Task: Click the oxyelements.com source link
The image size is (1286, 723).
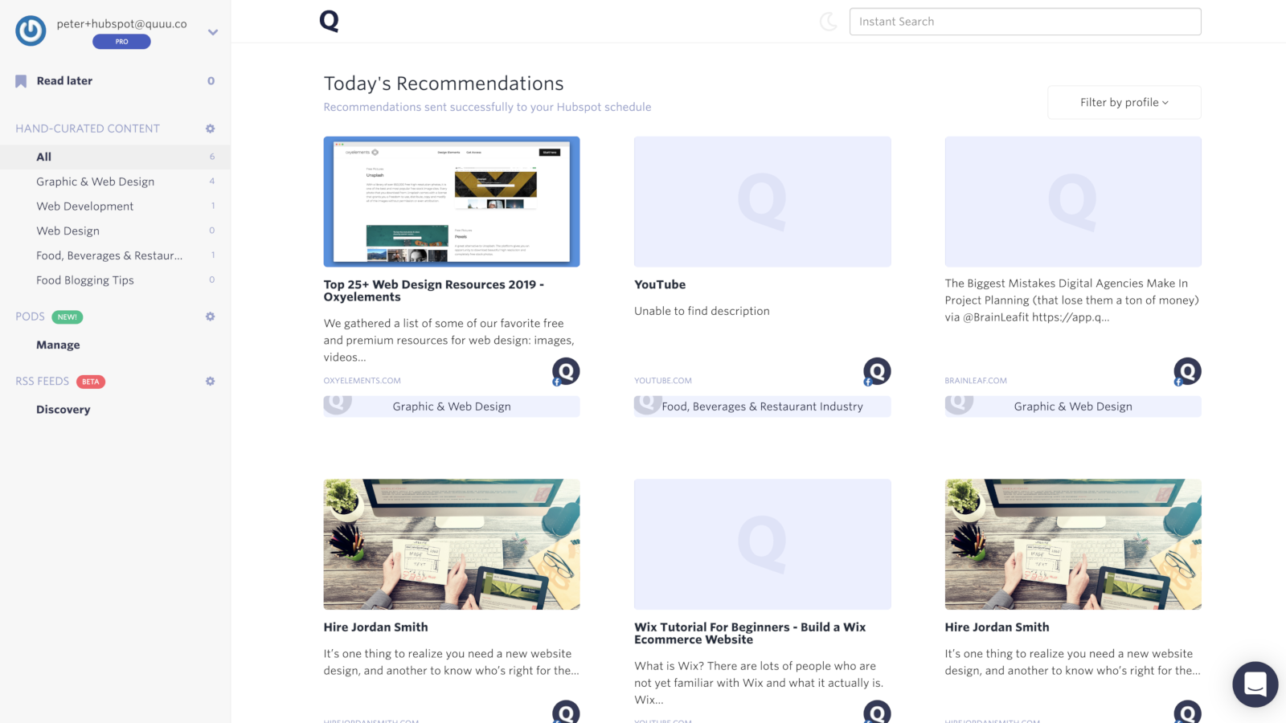Action: click(362, 381)
